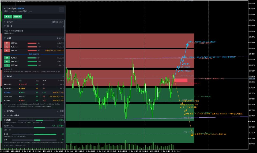Click the ブレイク 158.261 breakout marker label
The width and height of the screenshot is (257, 153).
coord(184,67)
